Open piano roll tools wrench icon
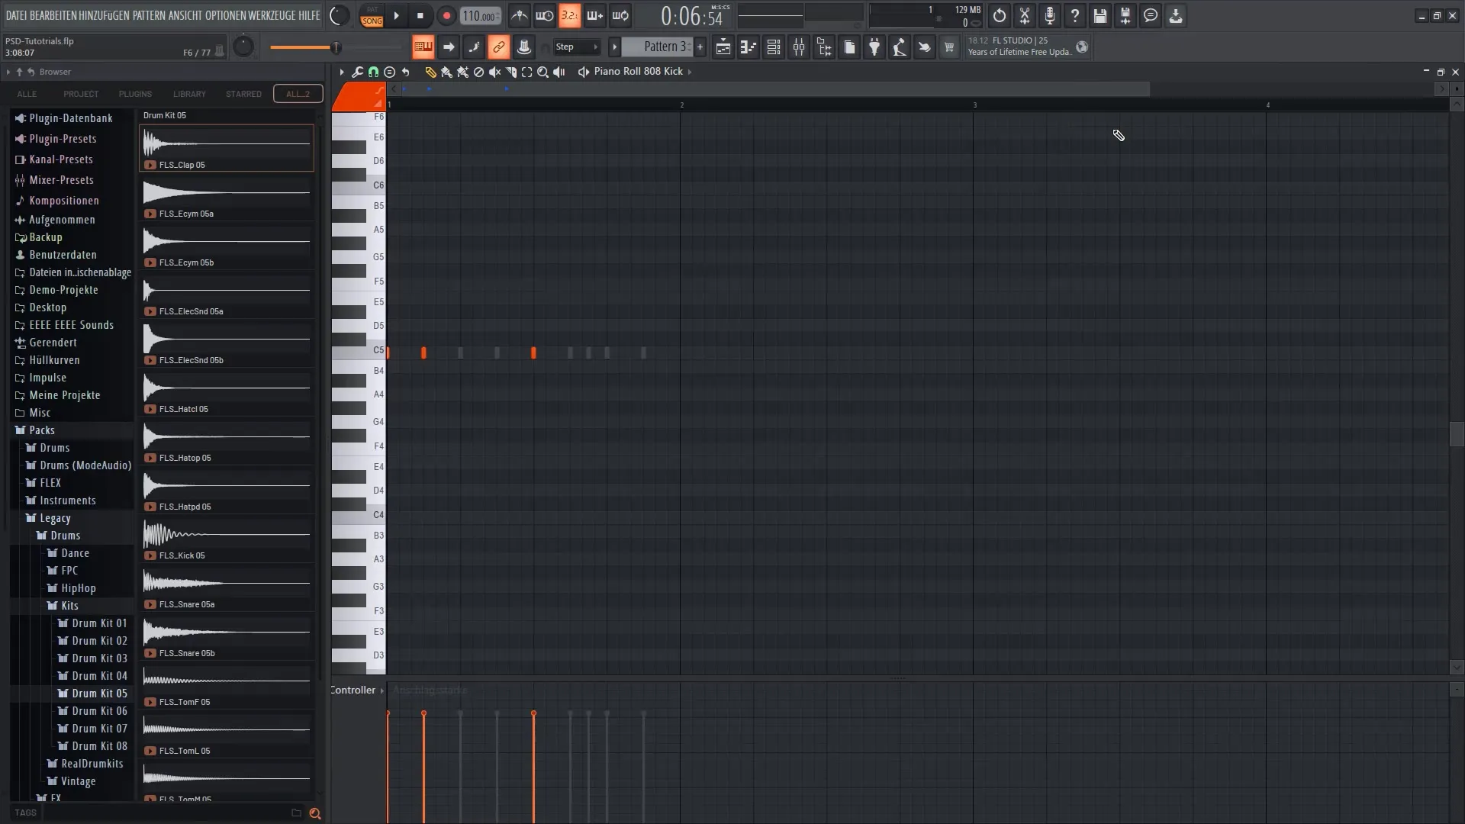Viewport: 1465px width, 824px height. [357, 72]
